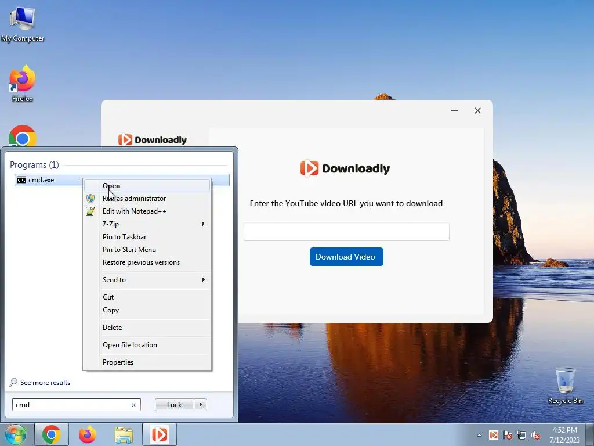The image size is (594, 446).
Task: Minimize the Downloadly window
Action: (x=455, y=110)
